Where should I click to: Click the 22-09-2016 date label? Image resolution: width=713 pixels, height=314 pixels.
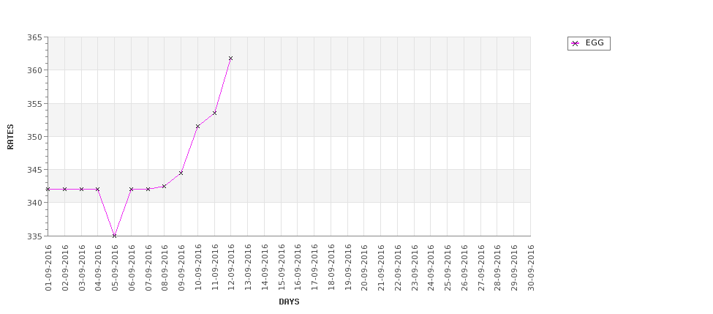397,268
